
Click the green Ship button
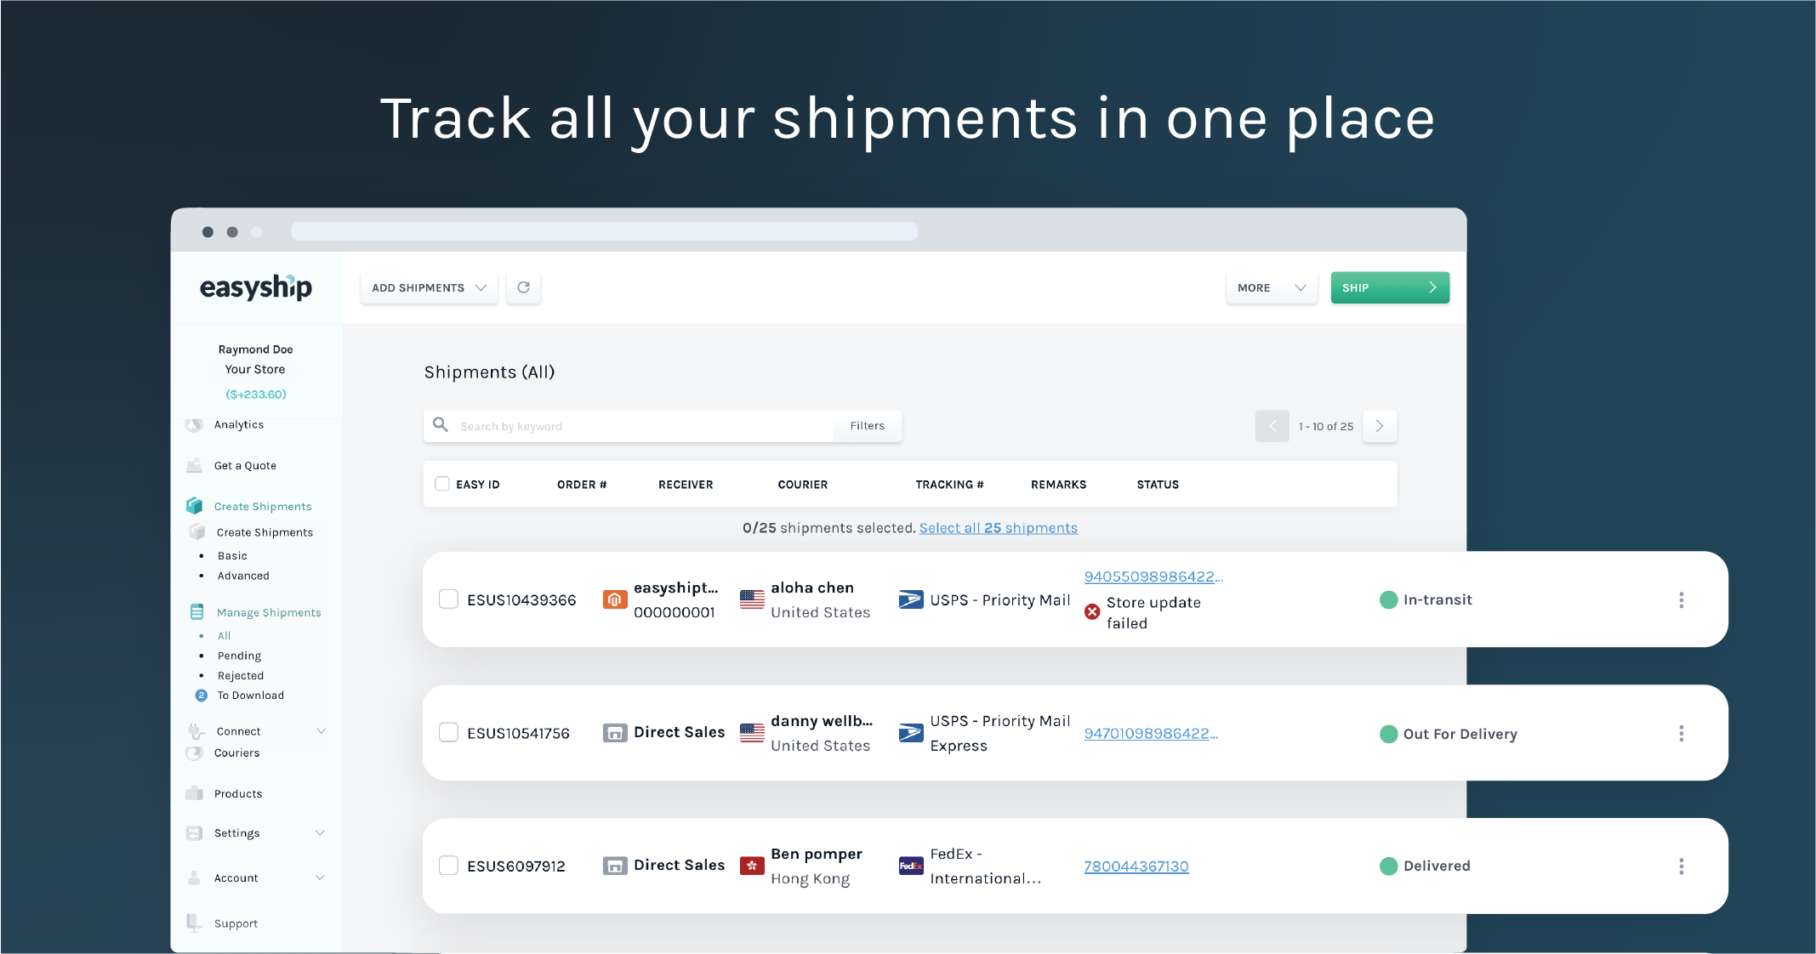point(1390,287)
